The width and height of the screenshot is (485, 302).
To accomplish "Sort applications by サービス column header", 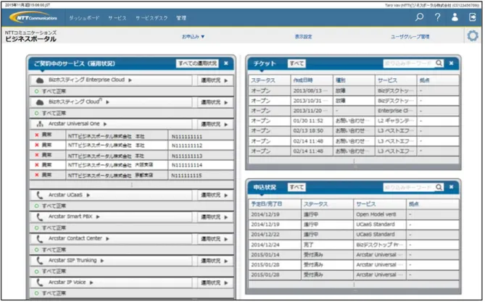I will (380, 204).
